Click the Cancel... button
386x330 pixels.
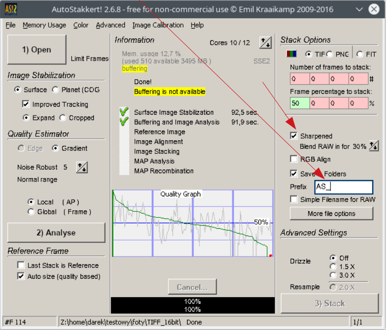[192, 287]
